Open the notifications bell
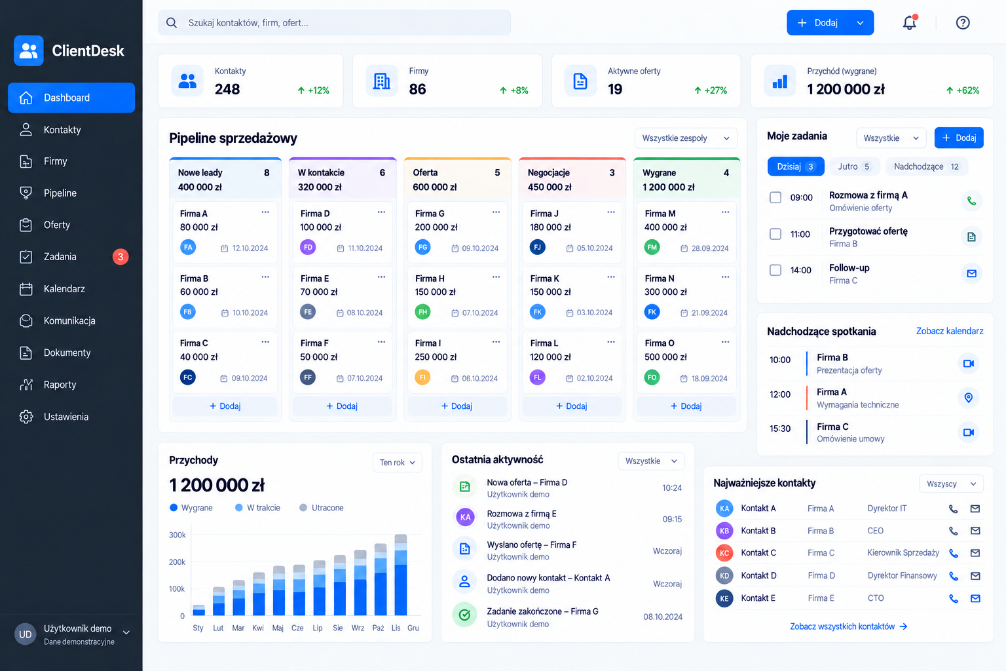1006x671 pixels. click(910, 23)
